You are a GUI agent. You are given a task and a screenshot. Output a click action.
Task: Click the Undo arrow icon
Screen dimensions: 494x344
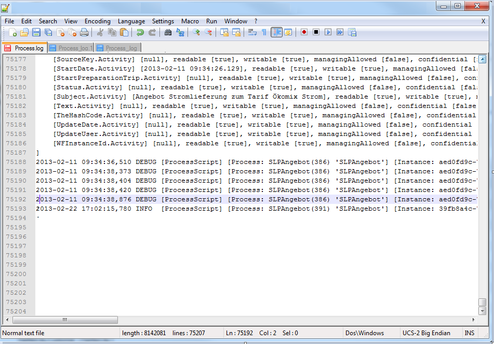[x=140, y=33]
